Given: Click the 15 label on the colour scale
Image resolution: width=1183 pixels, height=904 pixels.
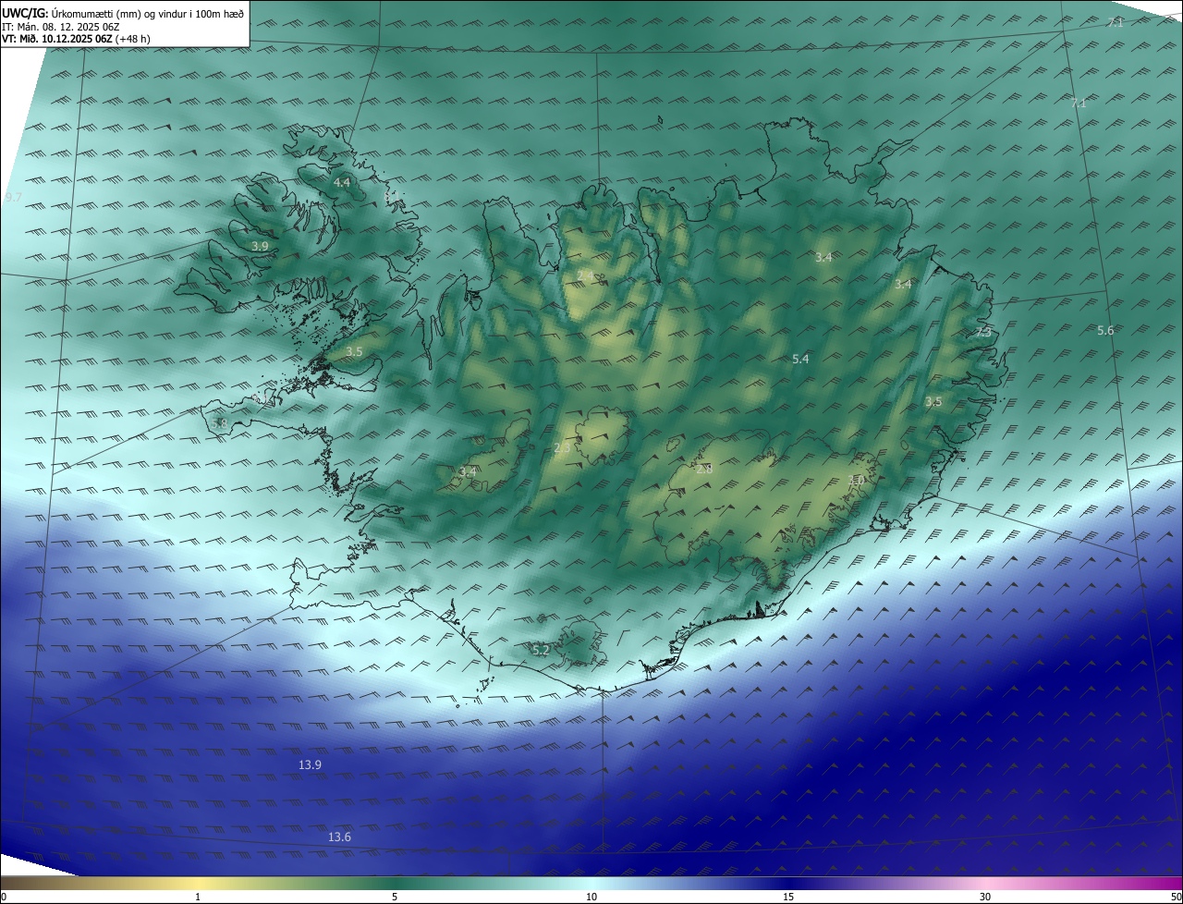Looking at the screenshot, I should click(788, 897).
